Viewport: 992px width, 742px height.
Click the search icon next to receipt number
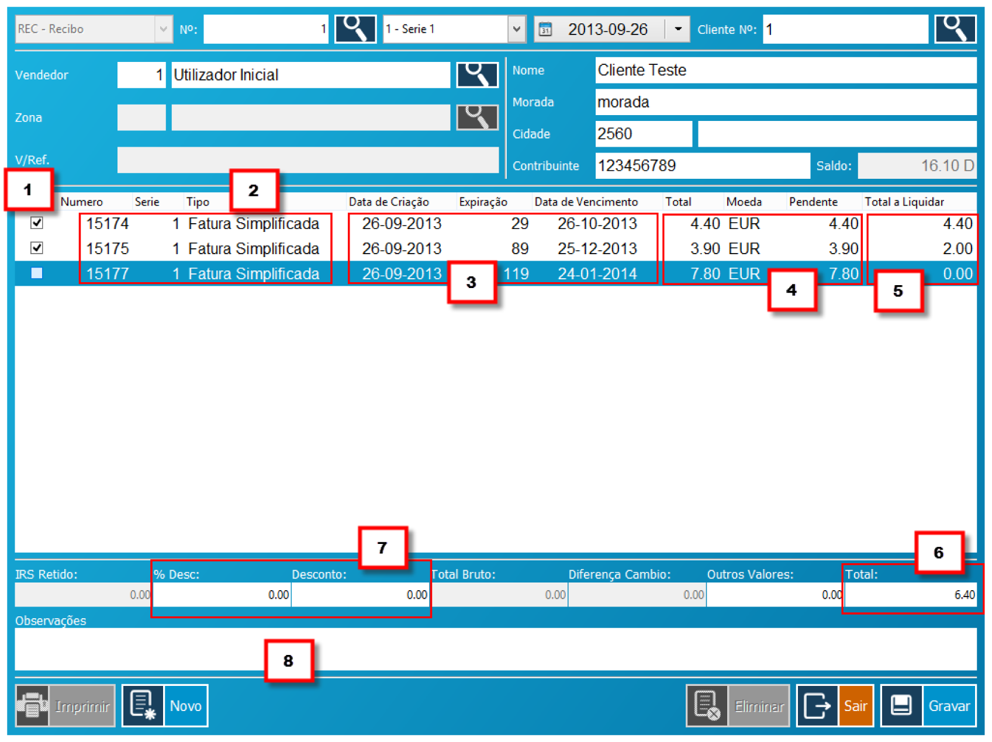355,29
